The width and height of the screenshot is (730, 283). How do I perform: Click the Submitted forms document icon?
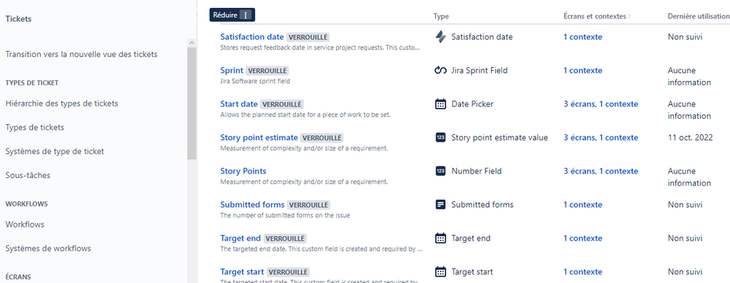pos(441,204)
